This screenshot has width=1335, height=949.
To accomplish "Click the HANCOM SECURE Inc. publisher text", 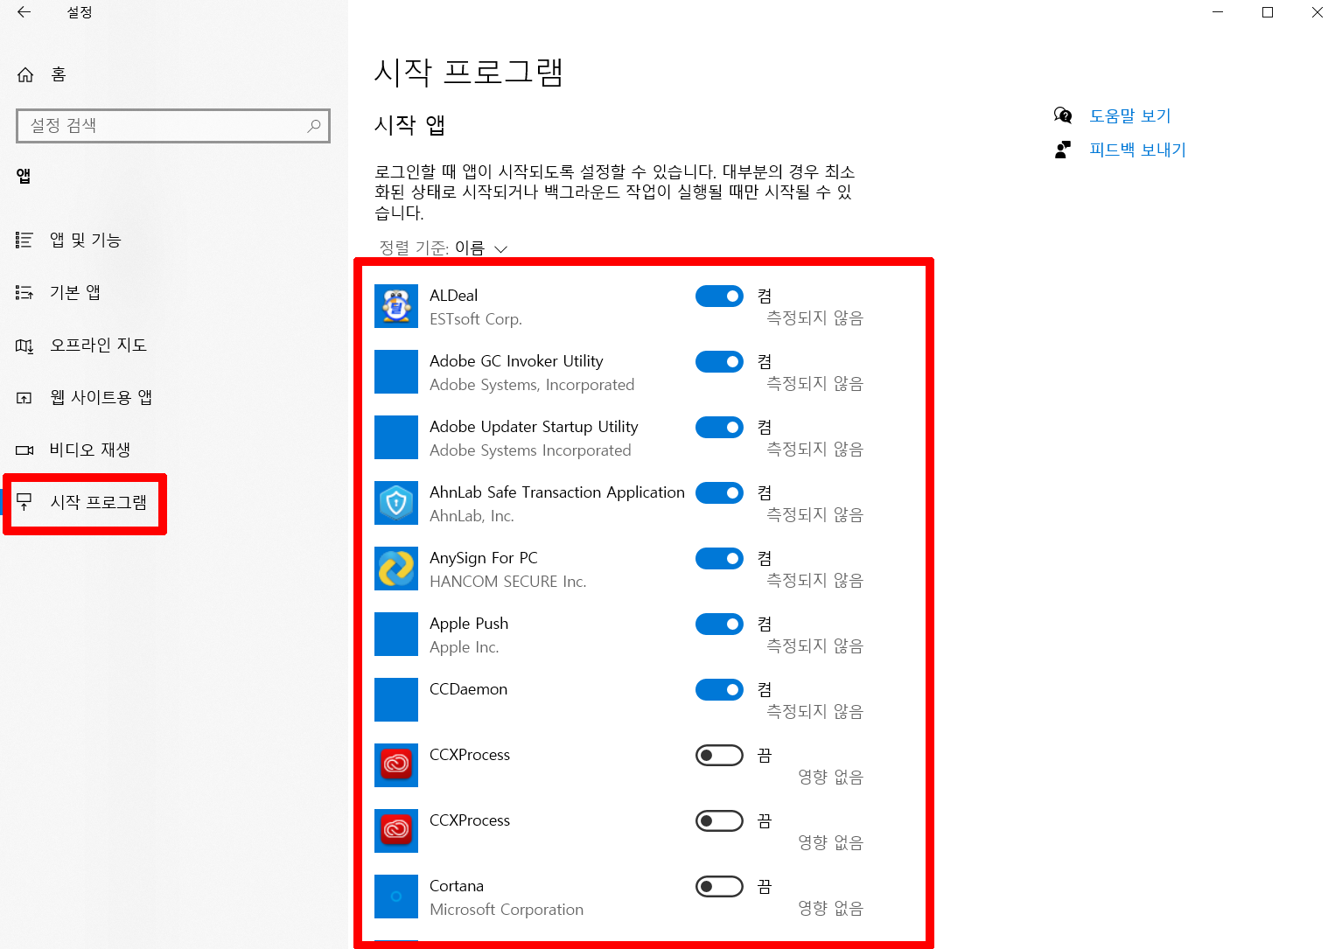I will point(508,582).
